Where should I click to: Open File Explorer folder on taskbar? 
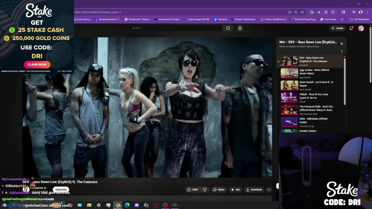tap(89, 205)
